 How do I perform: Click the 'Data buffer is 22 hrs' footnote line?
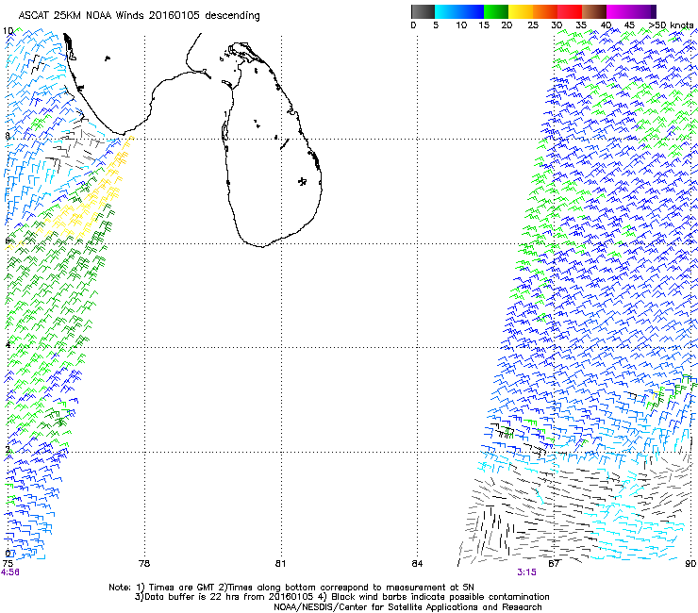pyautogui.click(x=341, y=597)
